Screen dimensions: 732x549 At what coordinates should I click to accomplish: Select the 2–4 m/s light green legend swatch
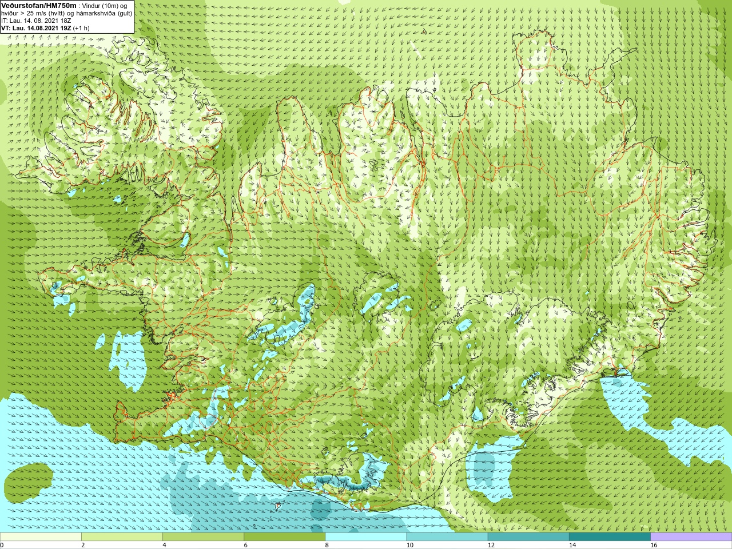[122, 537]
